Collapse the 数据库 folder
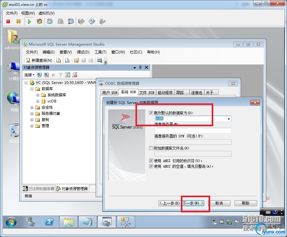The width and height of the screenshot is (287, 237). pos(32,89)
